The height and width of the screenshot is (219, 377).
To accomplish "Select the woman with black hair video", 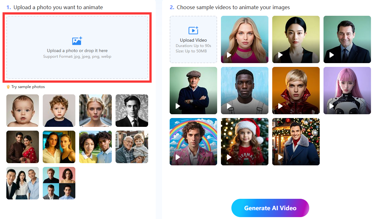I will (x=296, y=39).
